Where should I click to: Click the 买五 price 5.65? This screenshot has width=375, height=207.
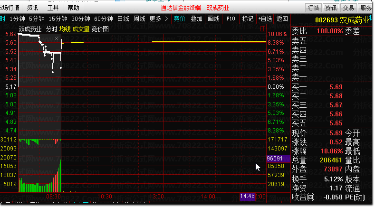tap(336, 123)
